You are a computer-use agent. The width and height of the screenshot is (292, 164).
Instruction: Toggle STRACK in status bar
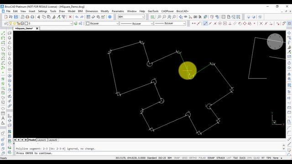[221, 158]
